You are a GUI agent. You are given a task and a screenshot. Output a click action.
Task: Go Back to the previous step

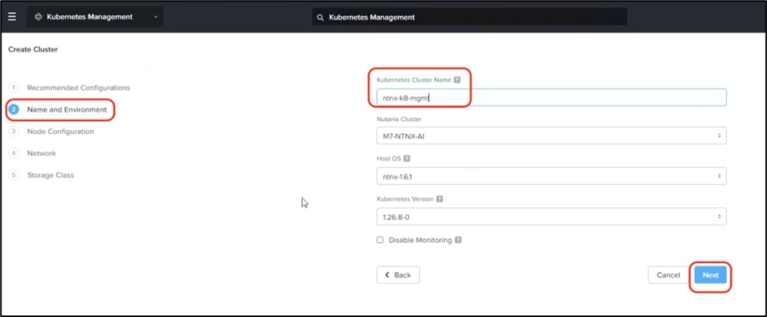coord(398,275)
